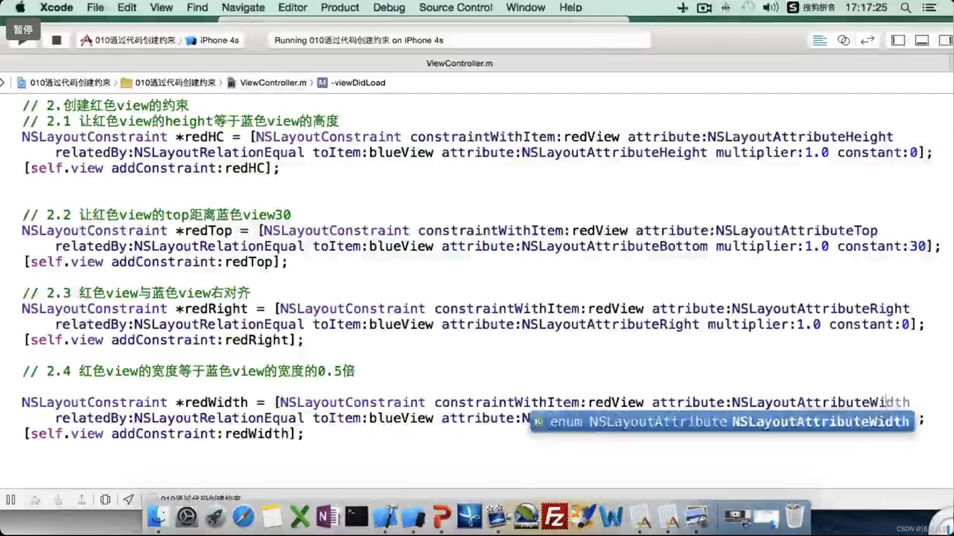Switch to the Assistant editor

(x=843, y=40)
